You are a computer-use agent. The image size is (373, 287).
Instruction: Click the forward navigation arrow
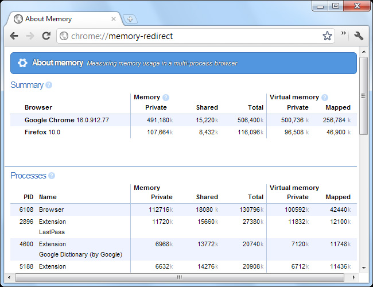[x=30, y=36]
